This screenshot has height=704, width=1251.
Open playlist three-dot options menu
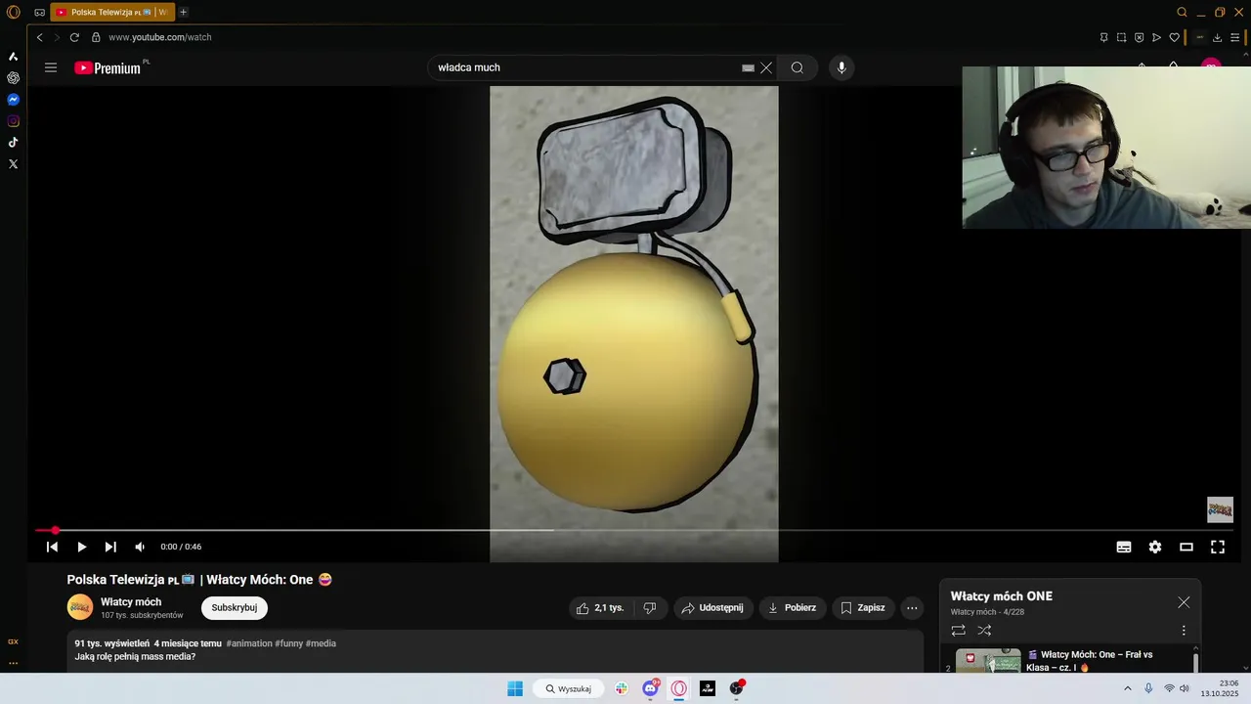(x=1184, y=631)
